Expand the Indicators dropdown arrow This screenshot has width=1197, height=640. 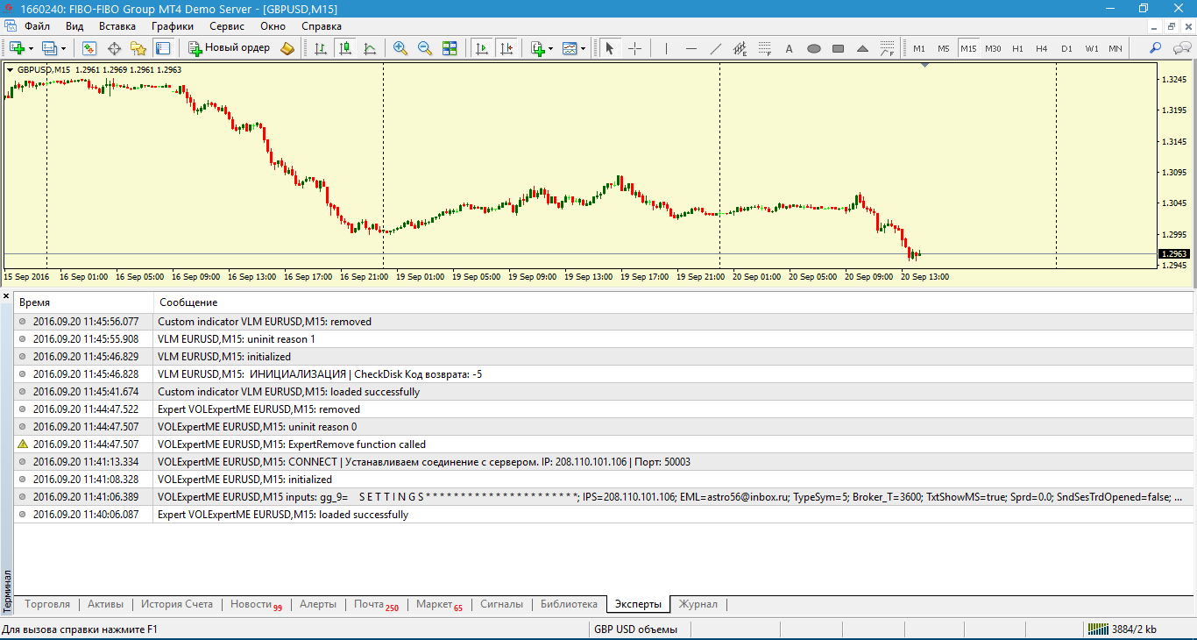coord(551,48)
